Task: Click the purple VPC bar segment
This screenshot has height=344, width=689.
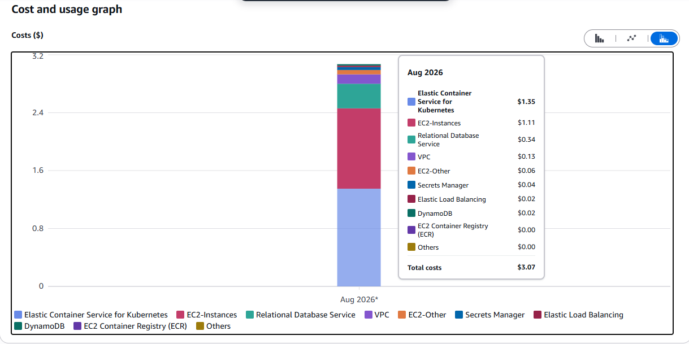Action: pos(359,79)
